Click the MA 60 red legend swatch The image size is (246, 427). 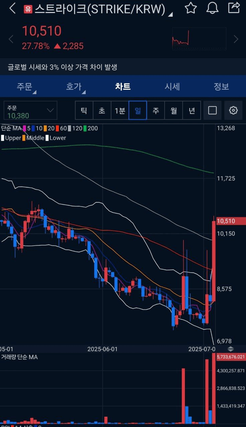coord(57,128)
